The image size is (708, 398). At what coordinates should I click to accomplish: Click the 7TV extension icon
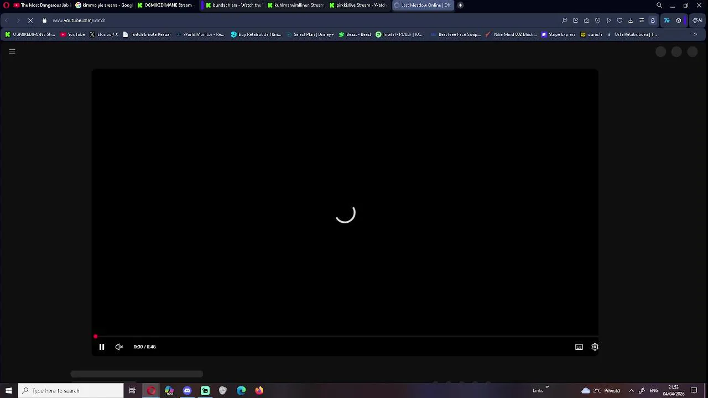(x=667, y=20)
